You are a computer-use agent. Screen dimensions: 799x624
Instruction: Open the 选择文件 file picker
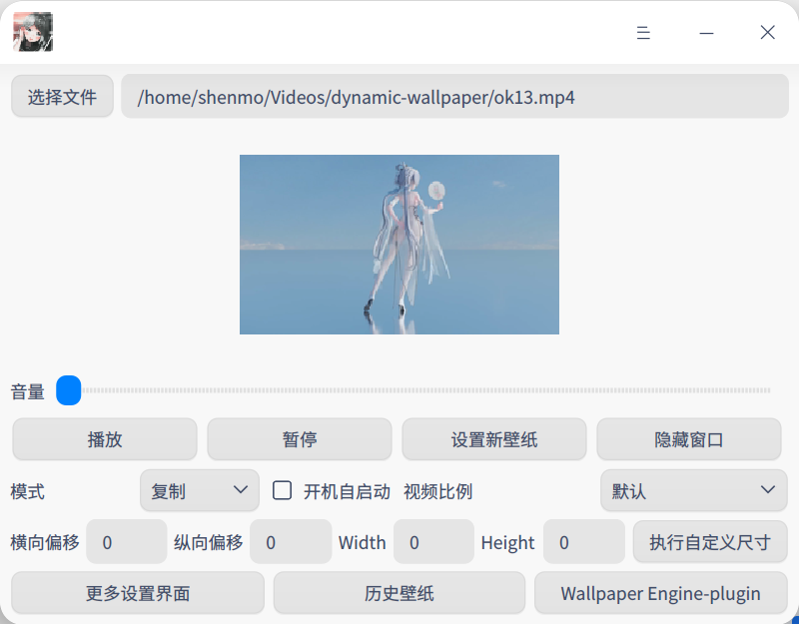point(62,96)
